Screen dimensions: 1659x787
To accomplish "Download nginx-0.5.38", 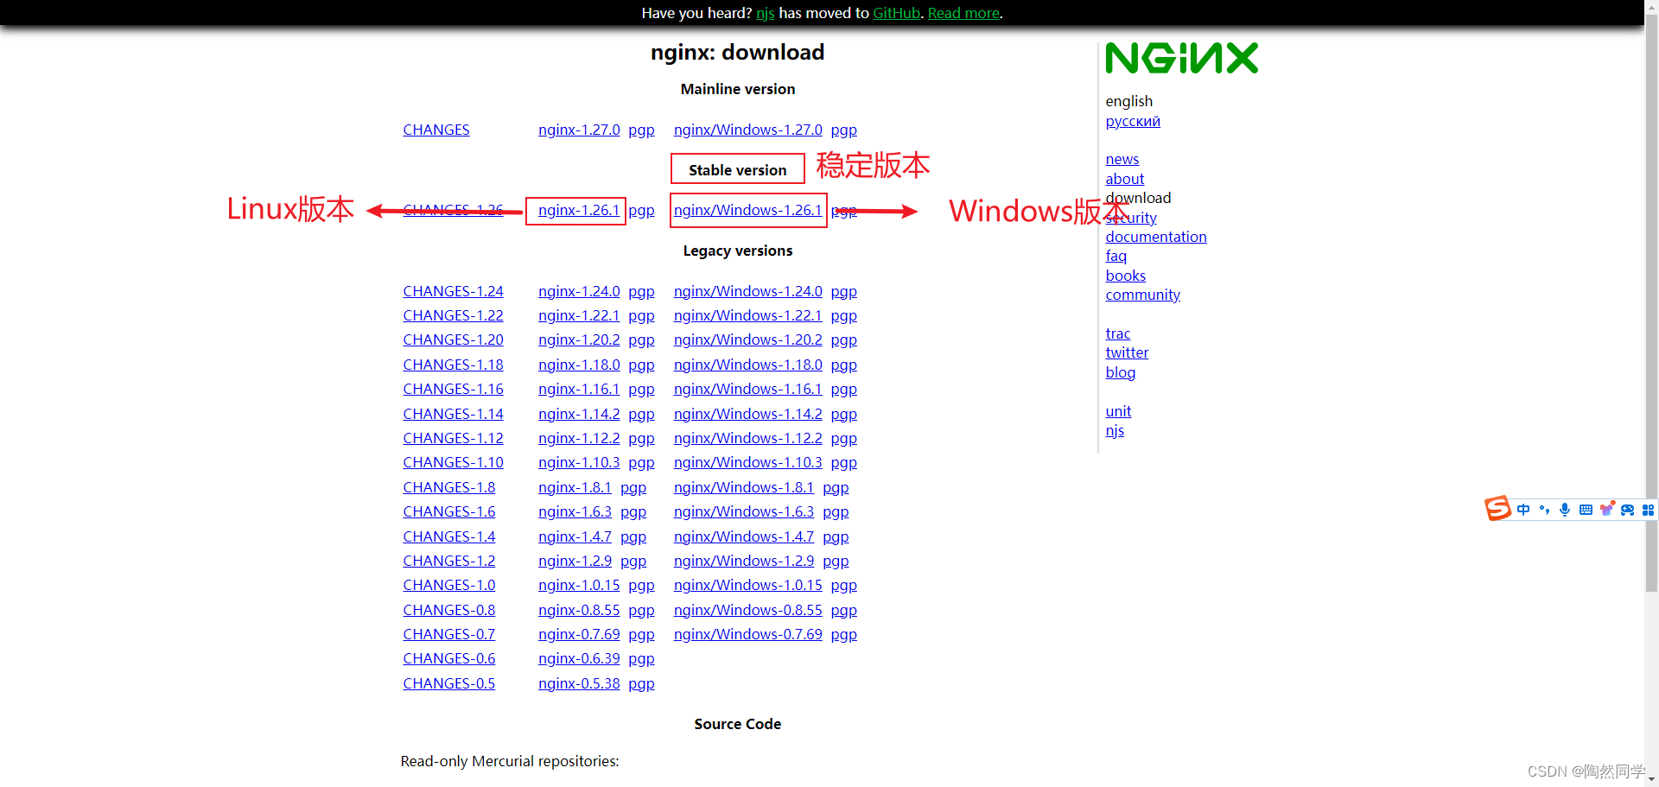I will tap(579, 683).
